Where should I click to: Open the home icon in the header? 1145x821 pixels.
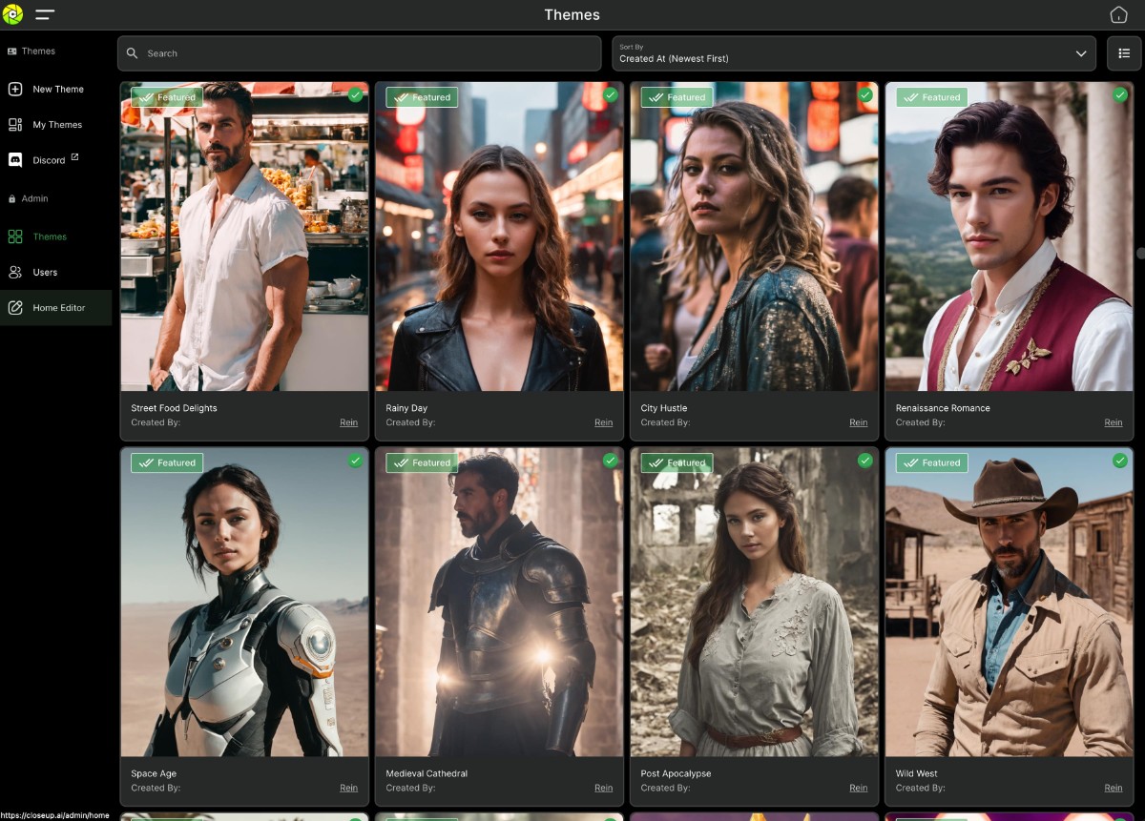(x=1118, y=14)
